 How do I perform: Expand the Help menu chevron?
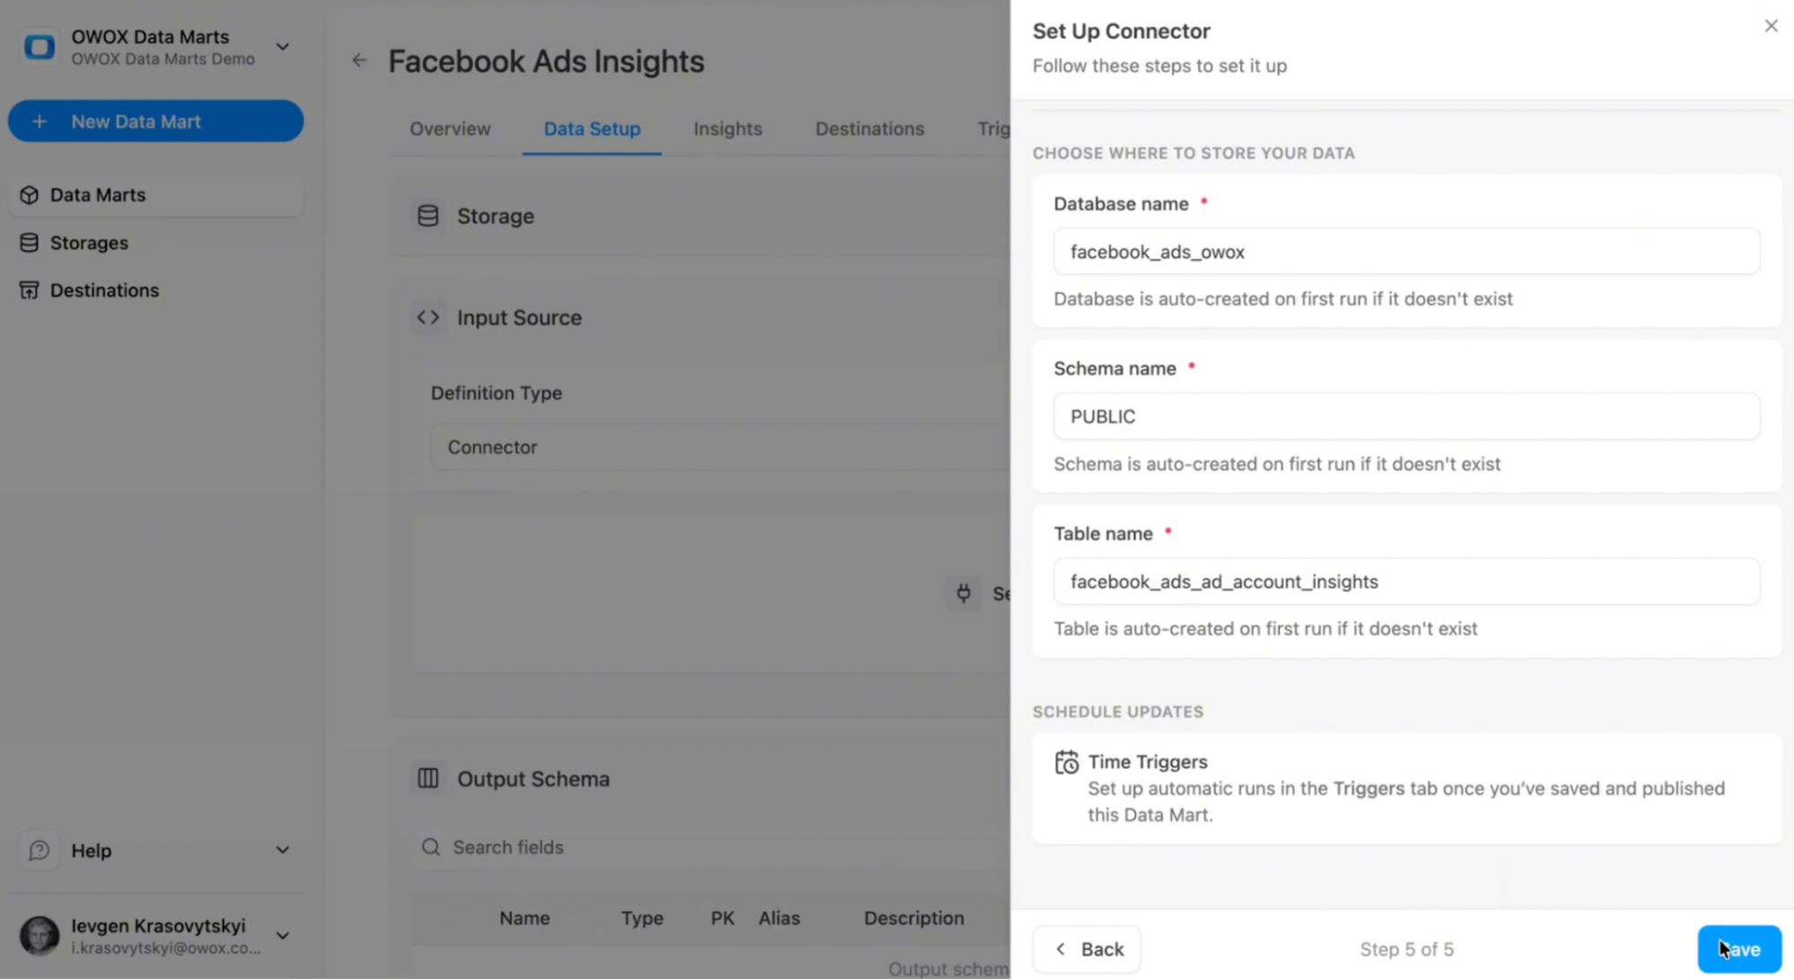282,850
